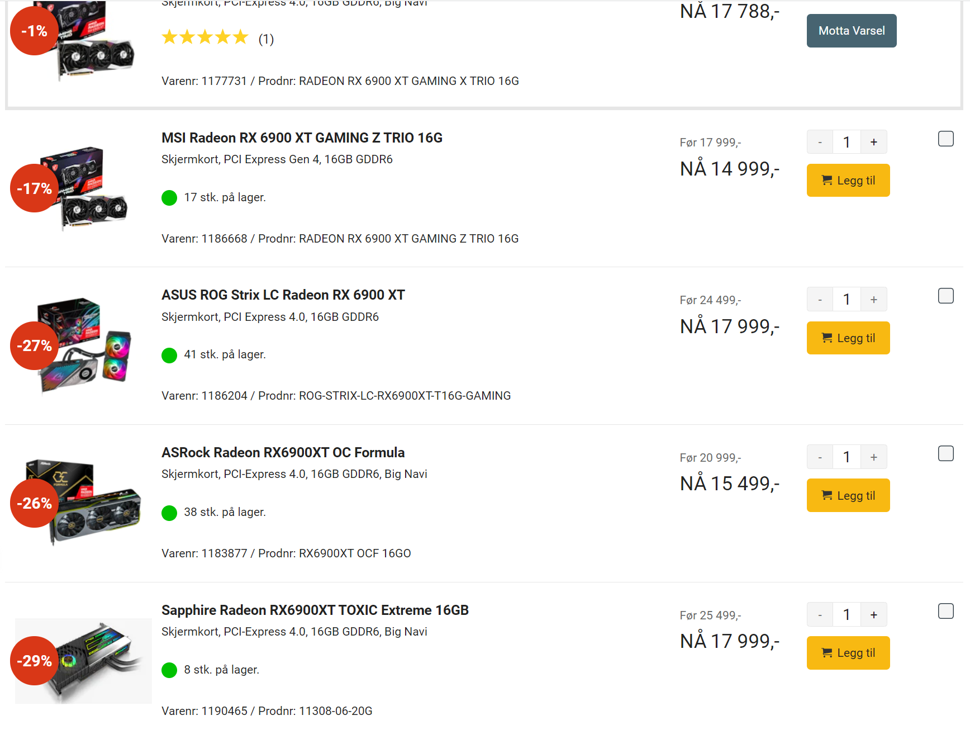Select text Varenr: 1190465 / Prodnr: 11308-06-20G
Image resolution: width=970 pixels, height=739 pixels.
(267, 711)
